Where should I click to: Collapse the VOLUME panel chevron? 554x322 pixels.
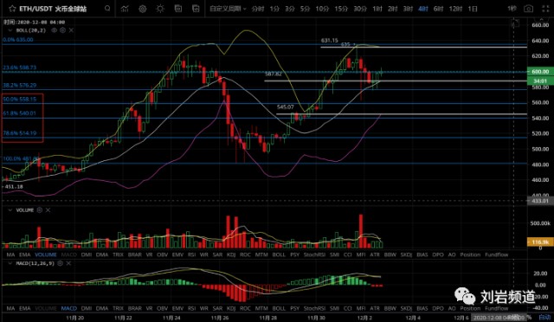10,210
